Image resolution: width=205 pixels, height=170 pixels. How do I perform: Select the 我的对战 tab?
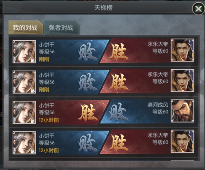tap(26, 27)
